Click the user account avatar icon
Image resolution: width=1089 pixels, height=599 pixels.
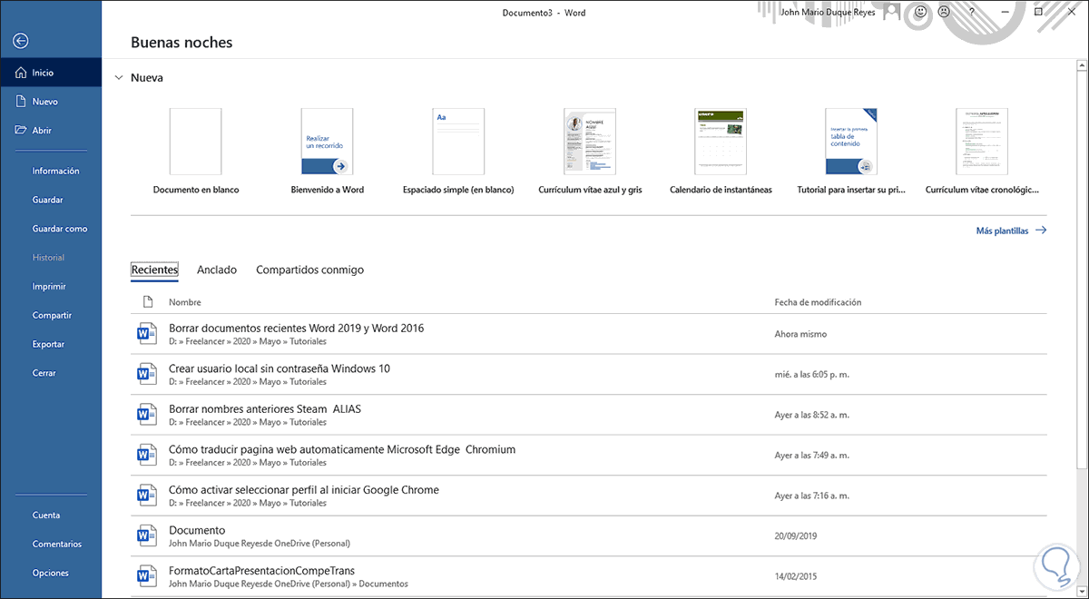[x=893, y=13]
